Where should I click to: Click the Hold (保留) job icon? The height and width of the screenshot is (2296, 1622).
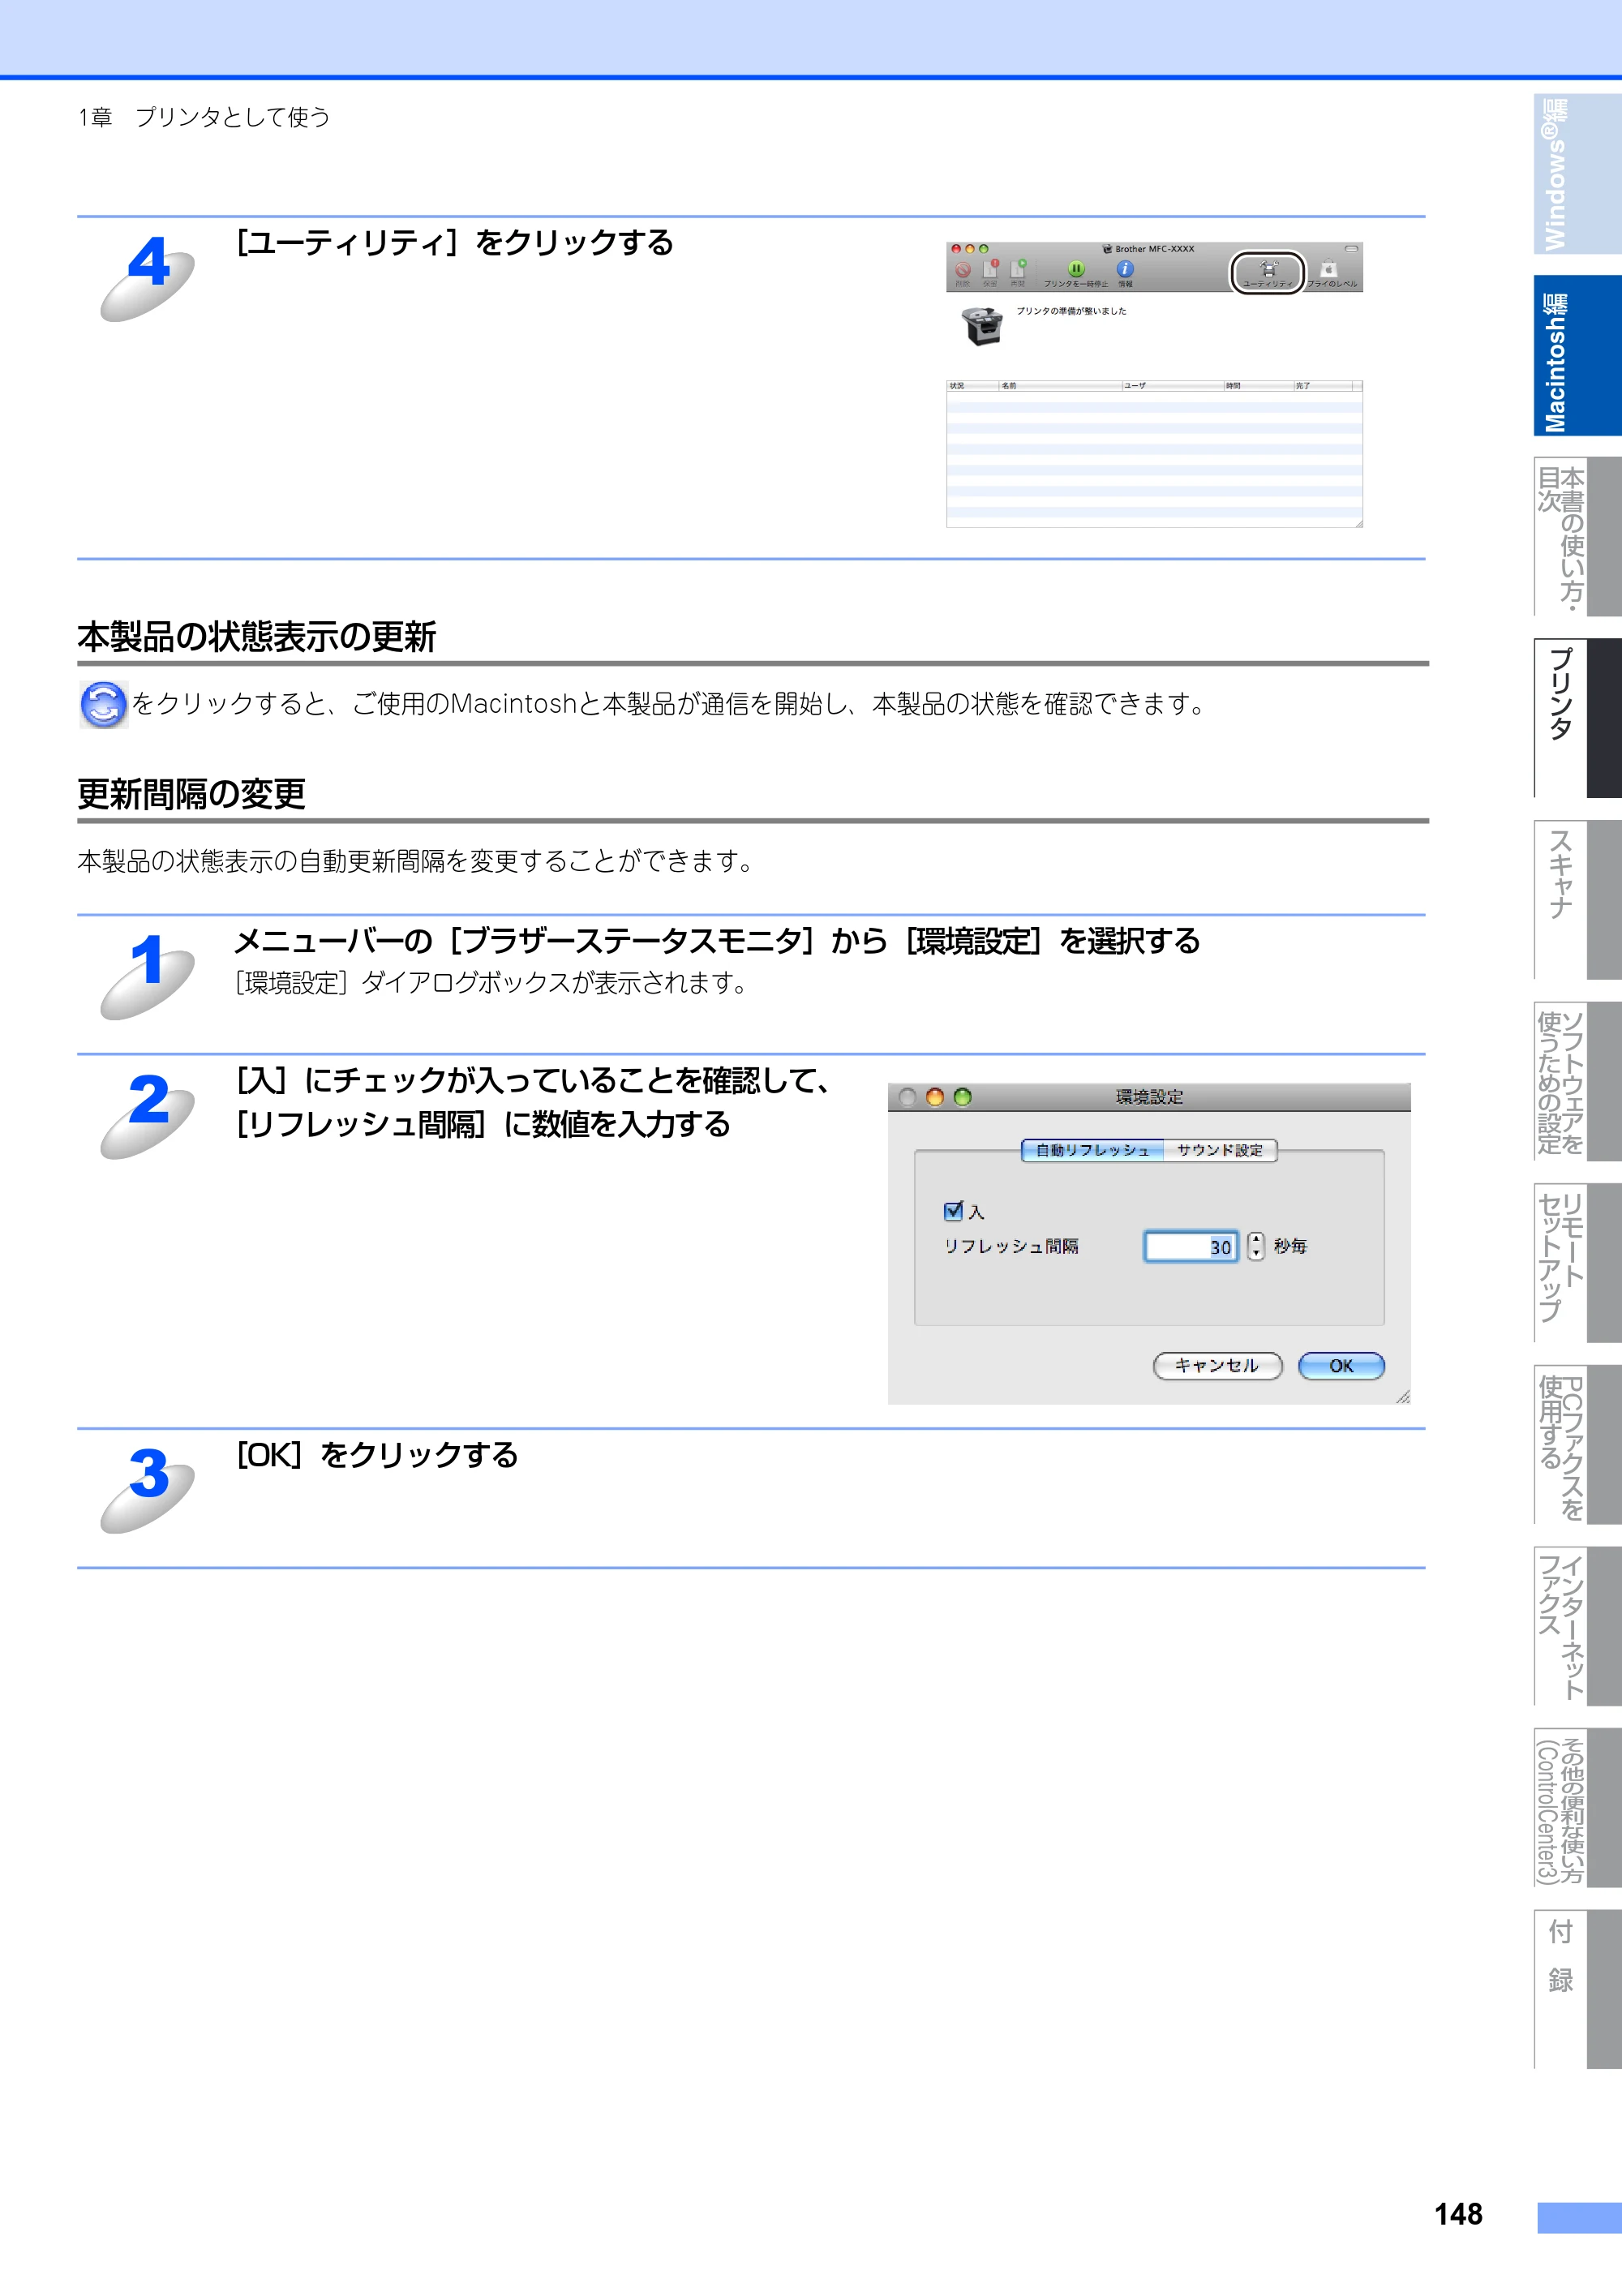point(990,272)
